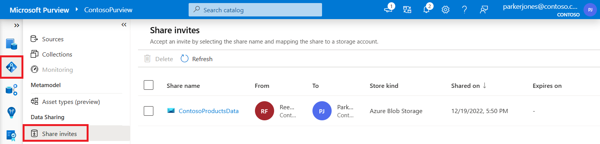This screenshot has width=600, height=144.
Task: Sort by the Store kind column header
Action: click(x=384, y=86)
